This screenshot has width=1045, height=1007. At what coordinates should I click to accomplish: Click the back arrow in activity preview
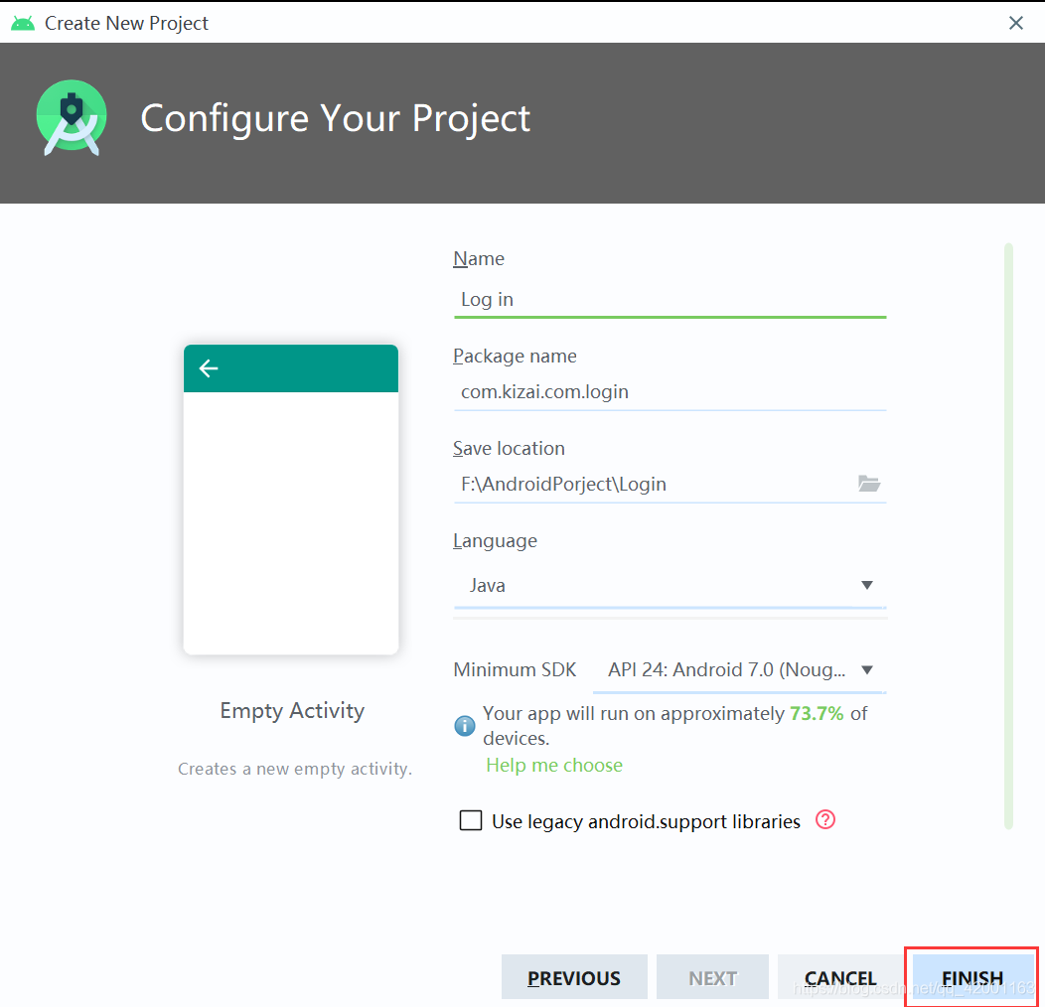[209, 367]
